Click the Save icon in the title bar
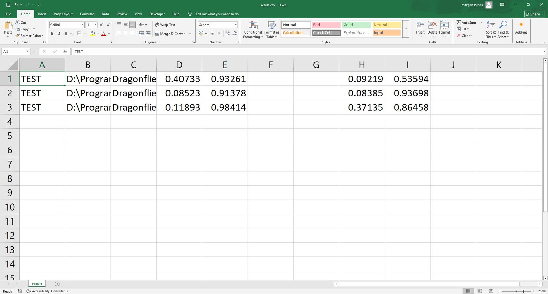The height and width of the screenshot is (294, 548). tap(8, 5)
